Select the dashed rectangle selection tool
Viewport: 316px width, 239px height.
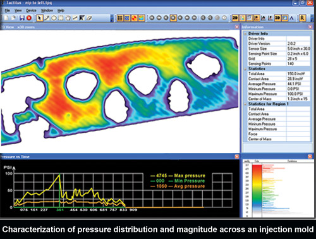coord(61,18)
